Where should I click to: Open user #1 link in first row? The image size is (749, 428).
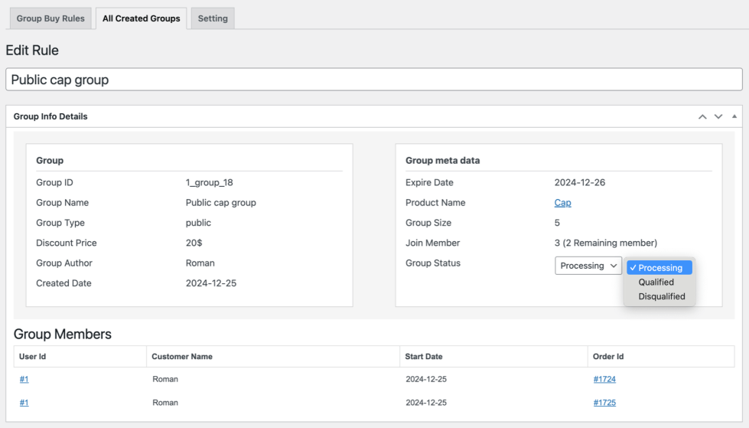click(24, 379)
